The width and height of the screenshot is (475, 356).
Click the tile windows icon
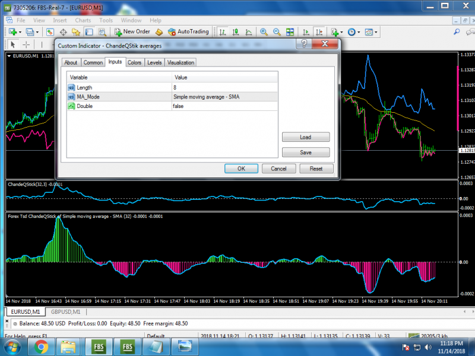point(290,32)
